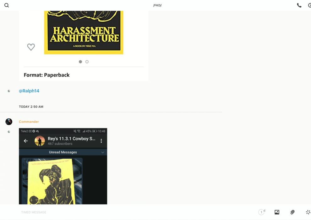Open the /FKD/ conversation title

[x=157, y=5]
